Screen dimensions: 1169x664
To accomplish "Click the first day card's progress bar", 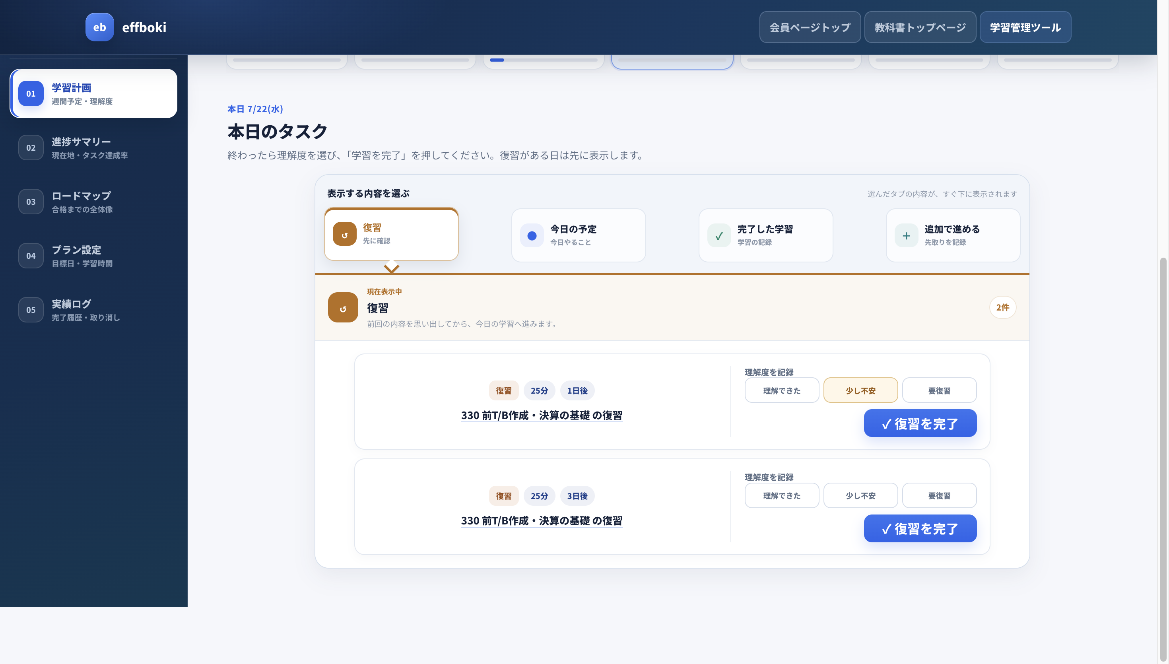I will (287, 60).
